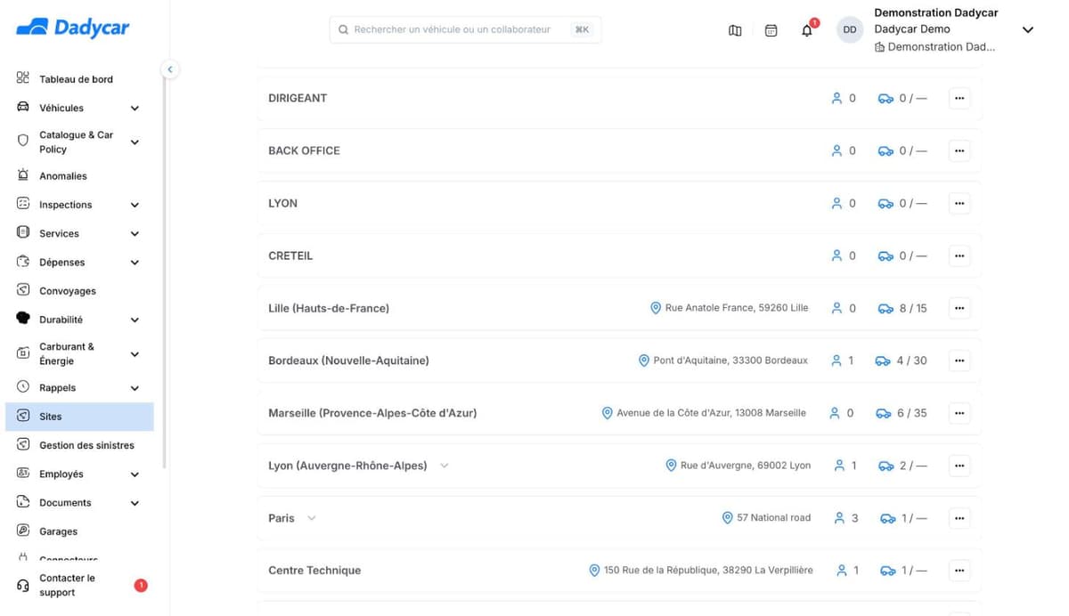
Task: Open more options for BACK OFFICE row
Action: [x=959, y=150]
